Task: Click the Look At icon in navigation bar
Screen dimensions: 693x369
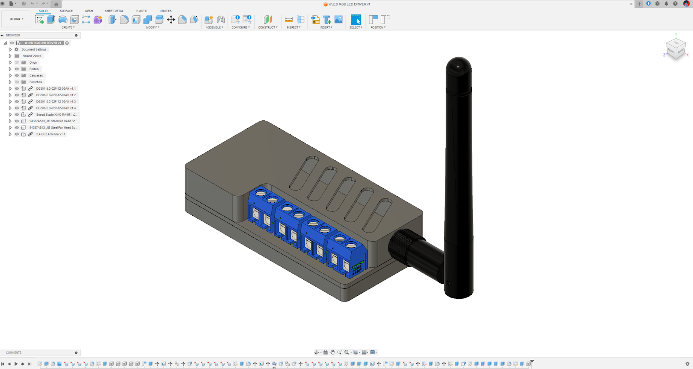Action: point(326,352)
